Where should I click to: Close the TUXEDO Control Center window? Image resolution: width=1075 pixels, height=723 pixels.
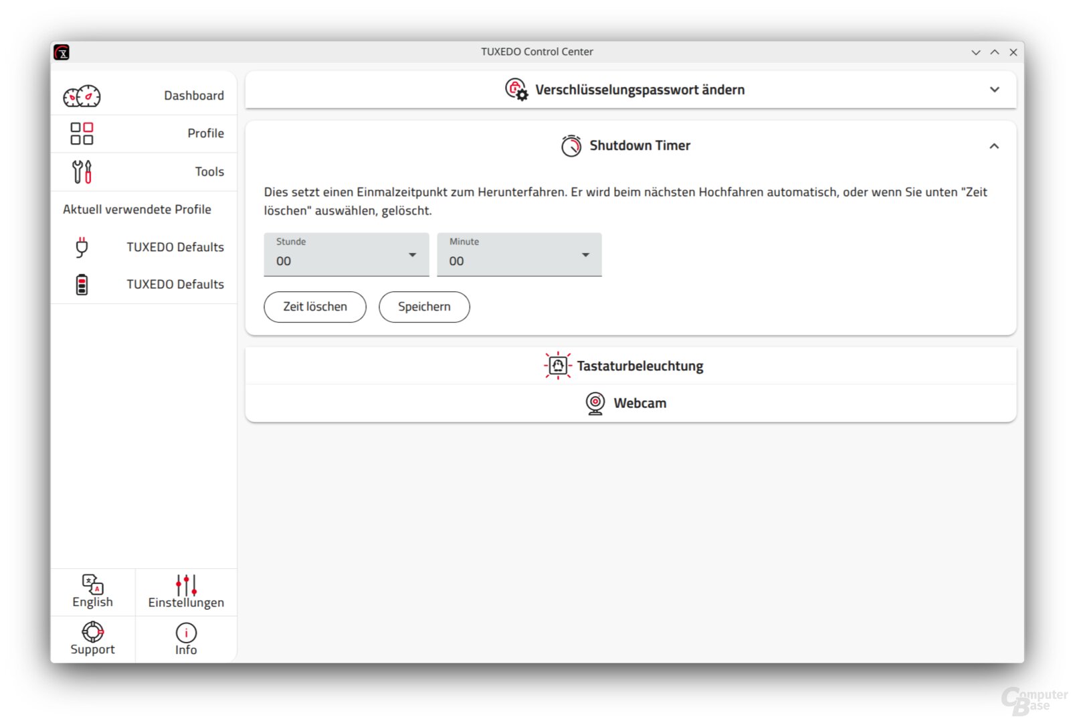pyautogui.click(x=1013, y=52)
